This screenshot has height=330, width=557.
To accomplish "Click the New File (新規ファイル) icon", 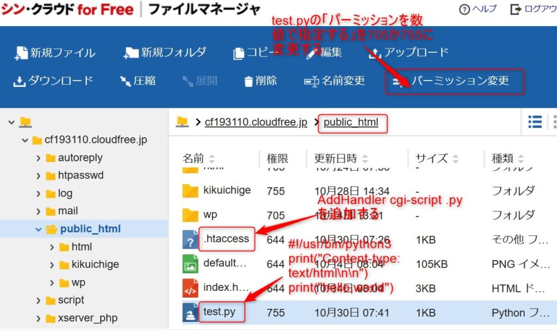I will click(x=21, y=53).
